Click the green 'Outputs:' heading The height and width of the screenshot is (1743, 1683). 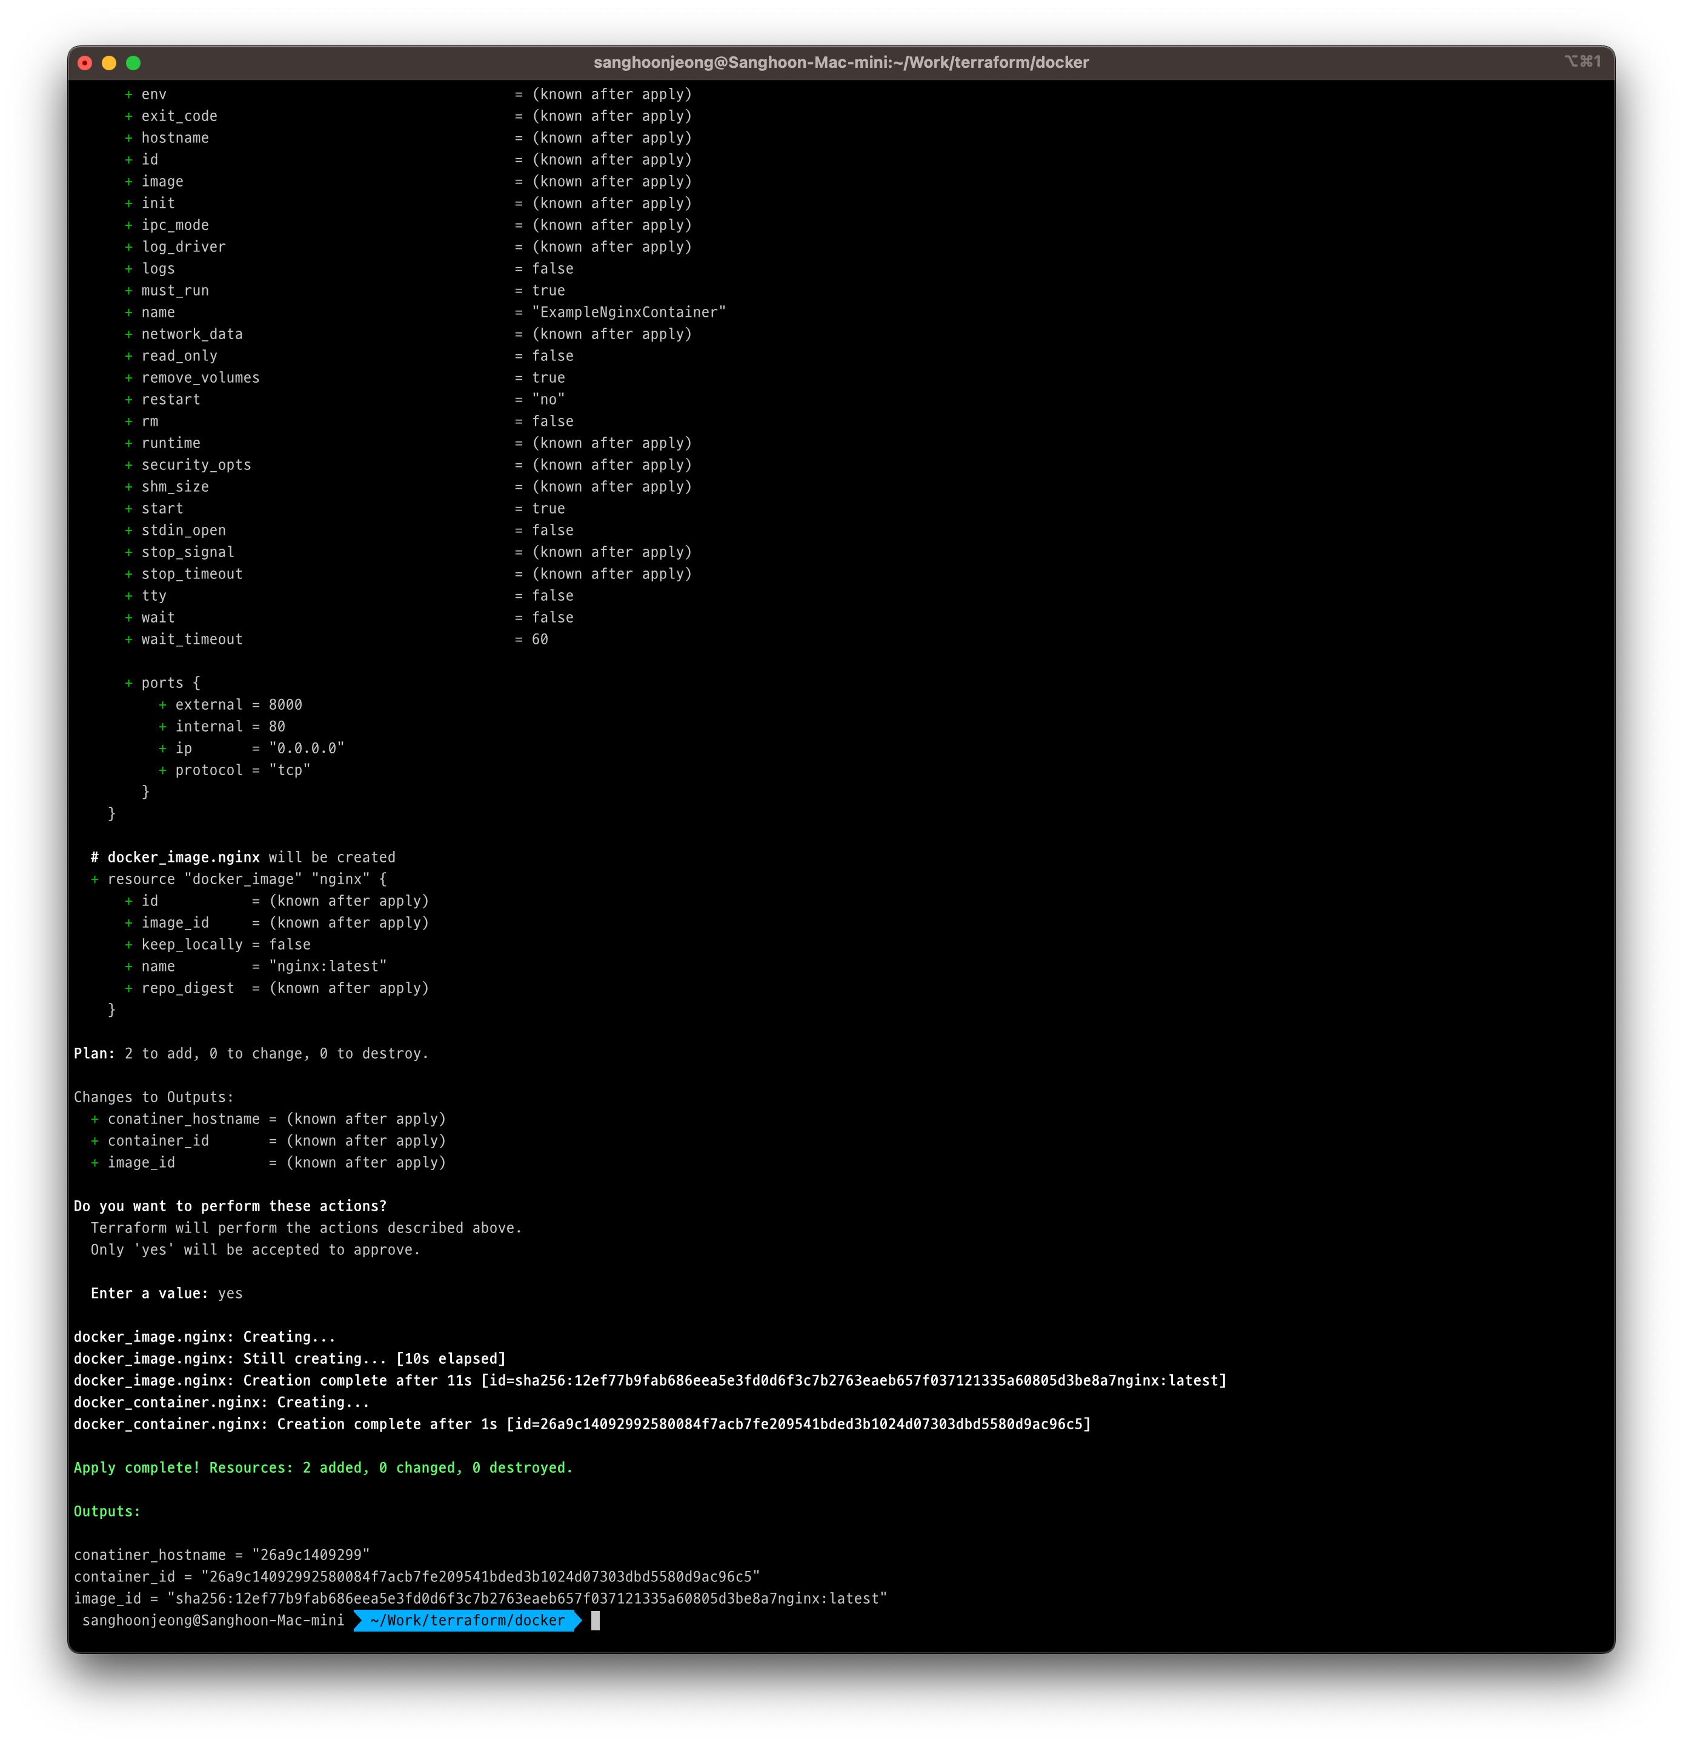[x=107, y=1511]
